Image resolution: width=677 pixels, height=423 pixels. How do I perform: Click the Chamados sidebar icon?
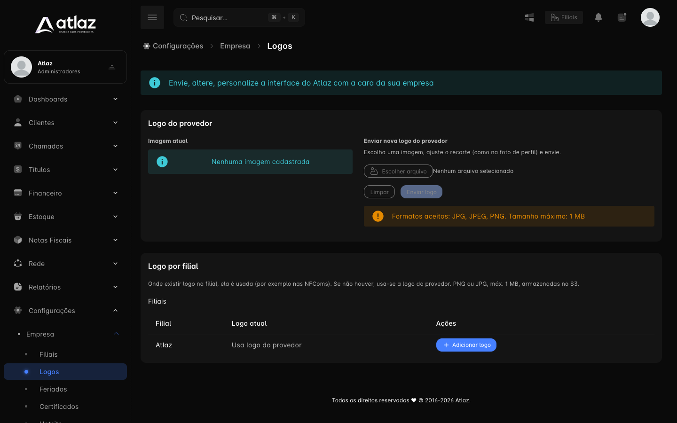point(18,146)
